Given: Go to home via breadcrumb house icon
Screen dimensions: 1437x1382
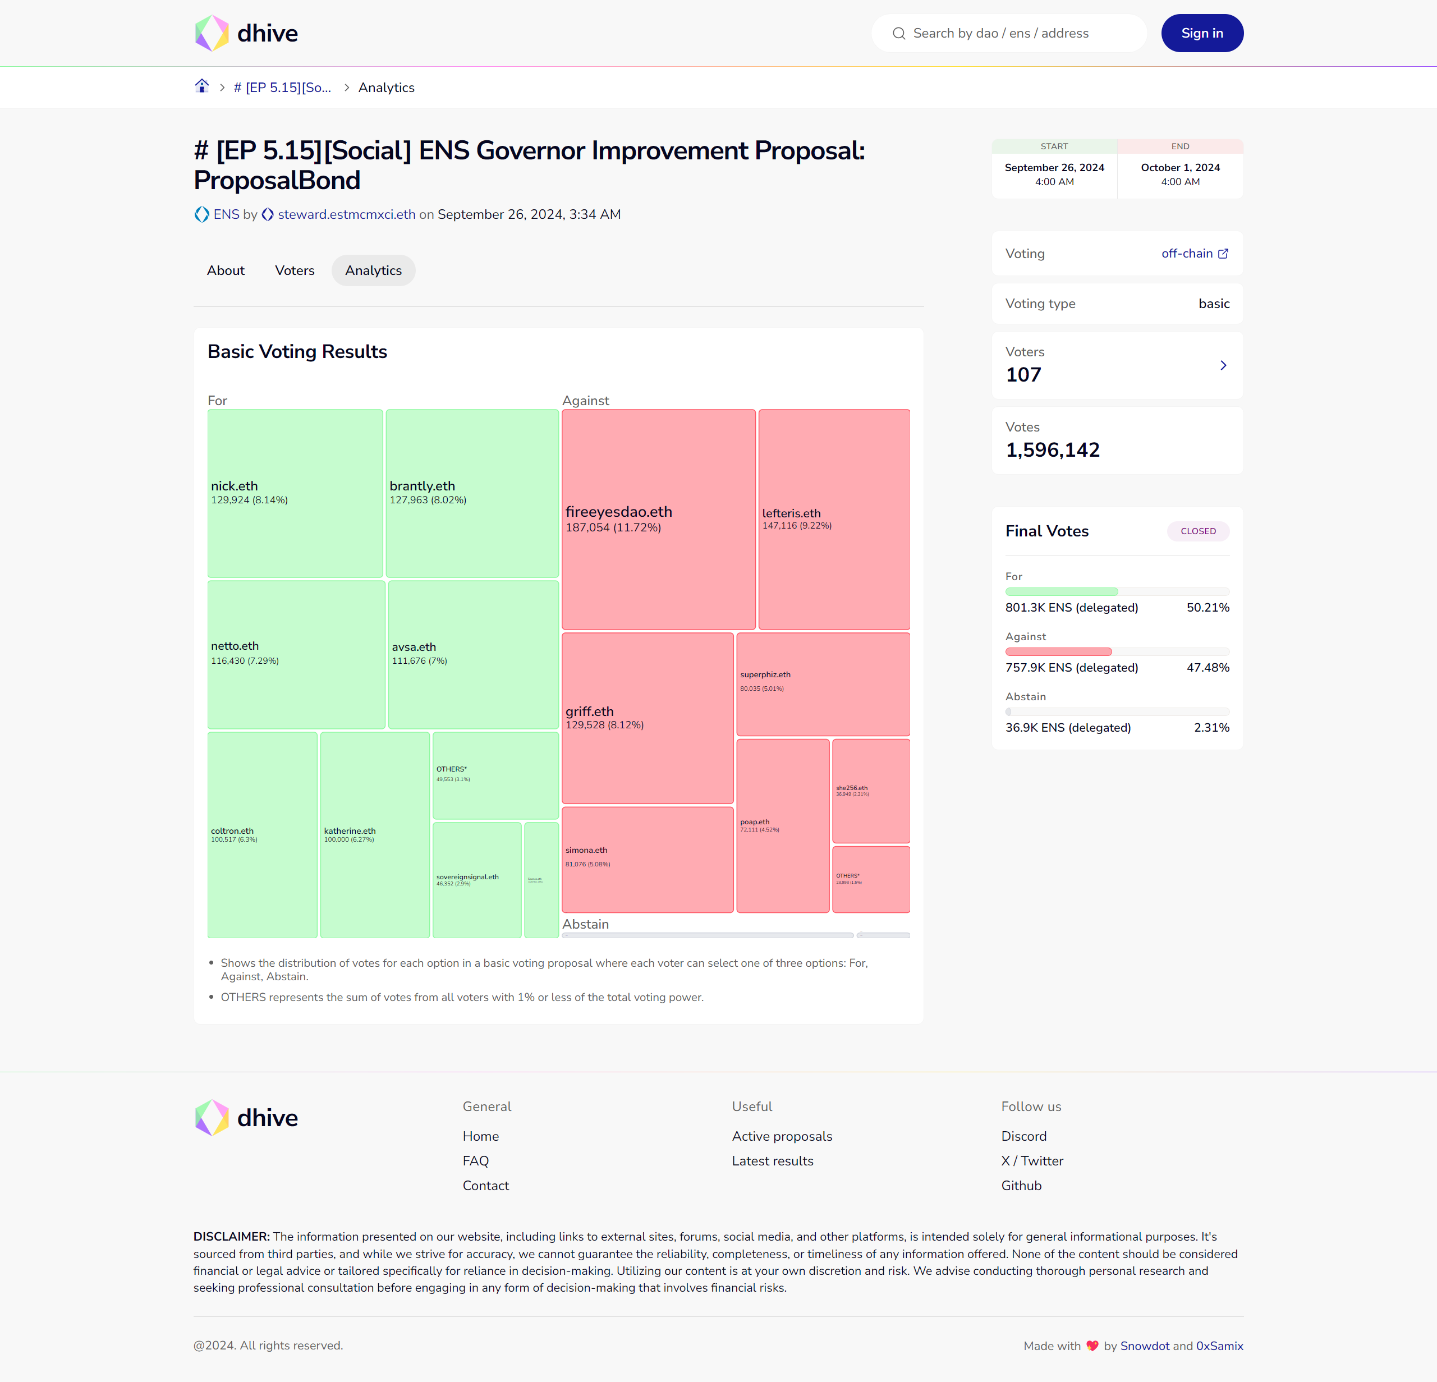Looking at the screenshot, I should tap(201, 86).
